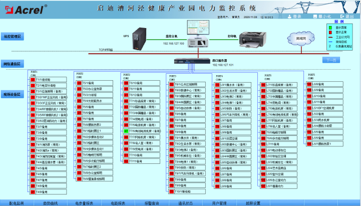
Task: Click the green status indicator for T7/6
Action: (125, 130)
